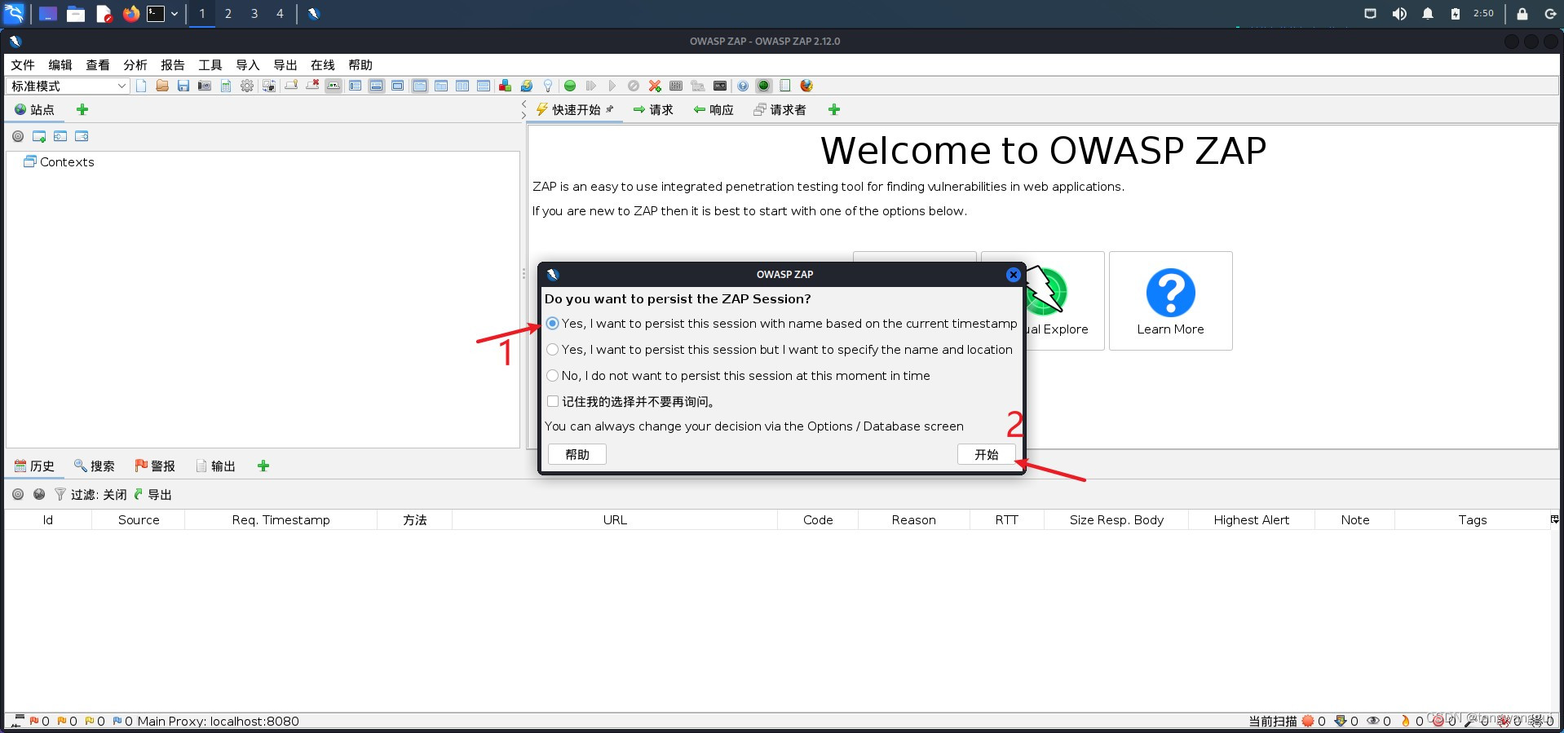This screenshot has height=733, width=1564.
Task: Sort by the Req. Timestamp column header
Action: pos(281,520)
